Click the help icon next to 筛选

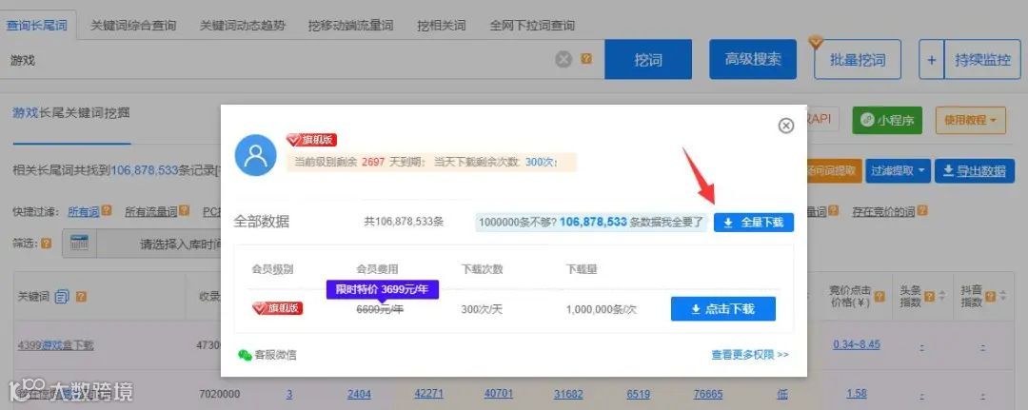tap(46, 243)
